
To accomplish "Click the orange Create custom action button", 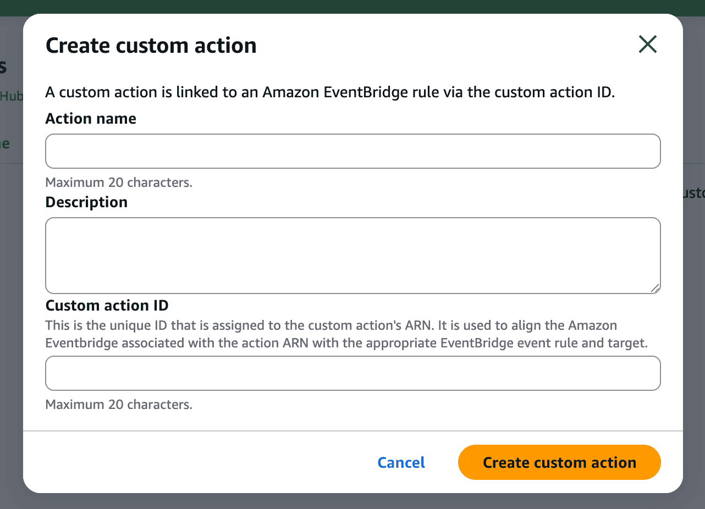I will [x=559, y=462].
